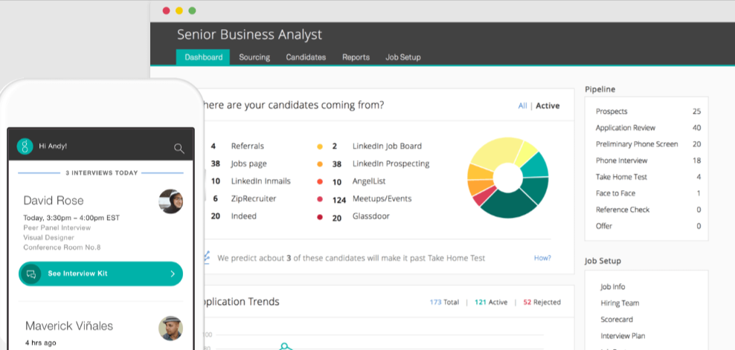The width and height of the screenshot is (735, 350).
Task: Open the search magnifier on phone header
Action: [x=179, y=149]
